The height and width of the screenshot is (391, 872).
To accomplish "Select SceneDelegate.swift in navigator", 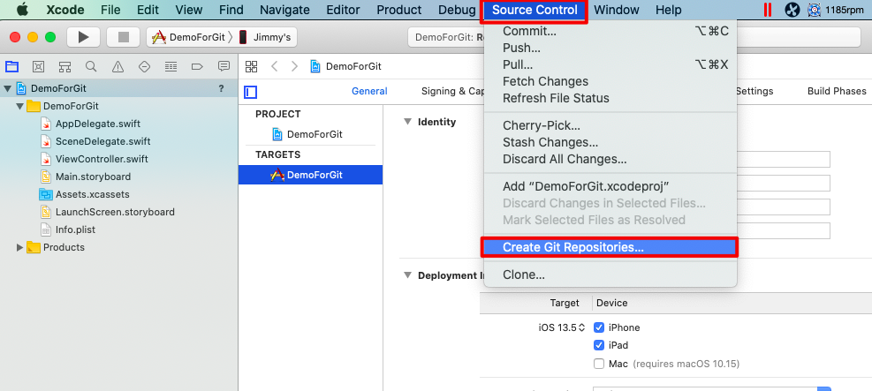I will point(102,141).
